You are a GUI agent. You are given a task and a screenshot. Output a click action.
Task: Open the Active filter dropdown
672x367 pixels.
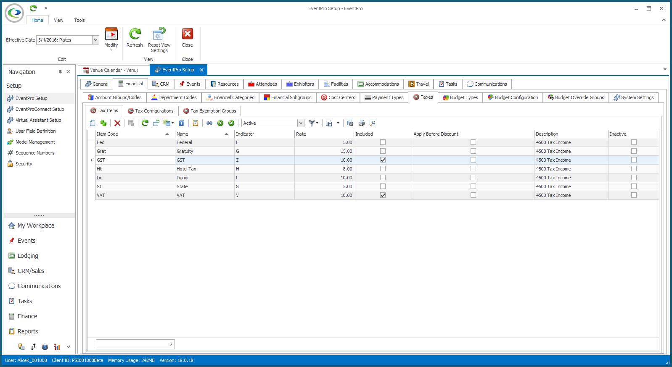click(301, 123)
